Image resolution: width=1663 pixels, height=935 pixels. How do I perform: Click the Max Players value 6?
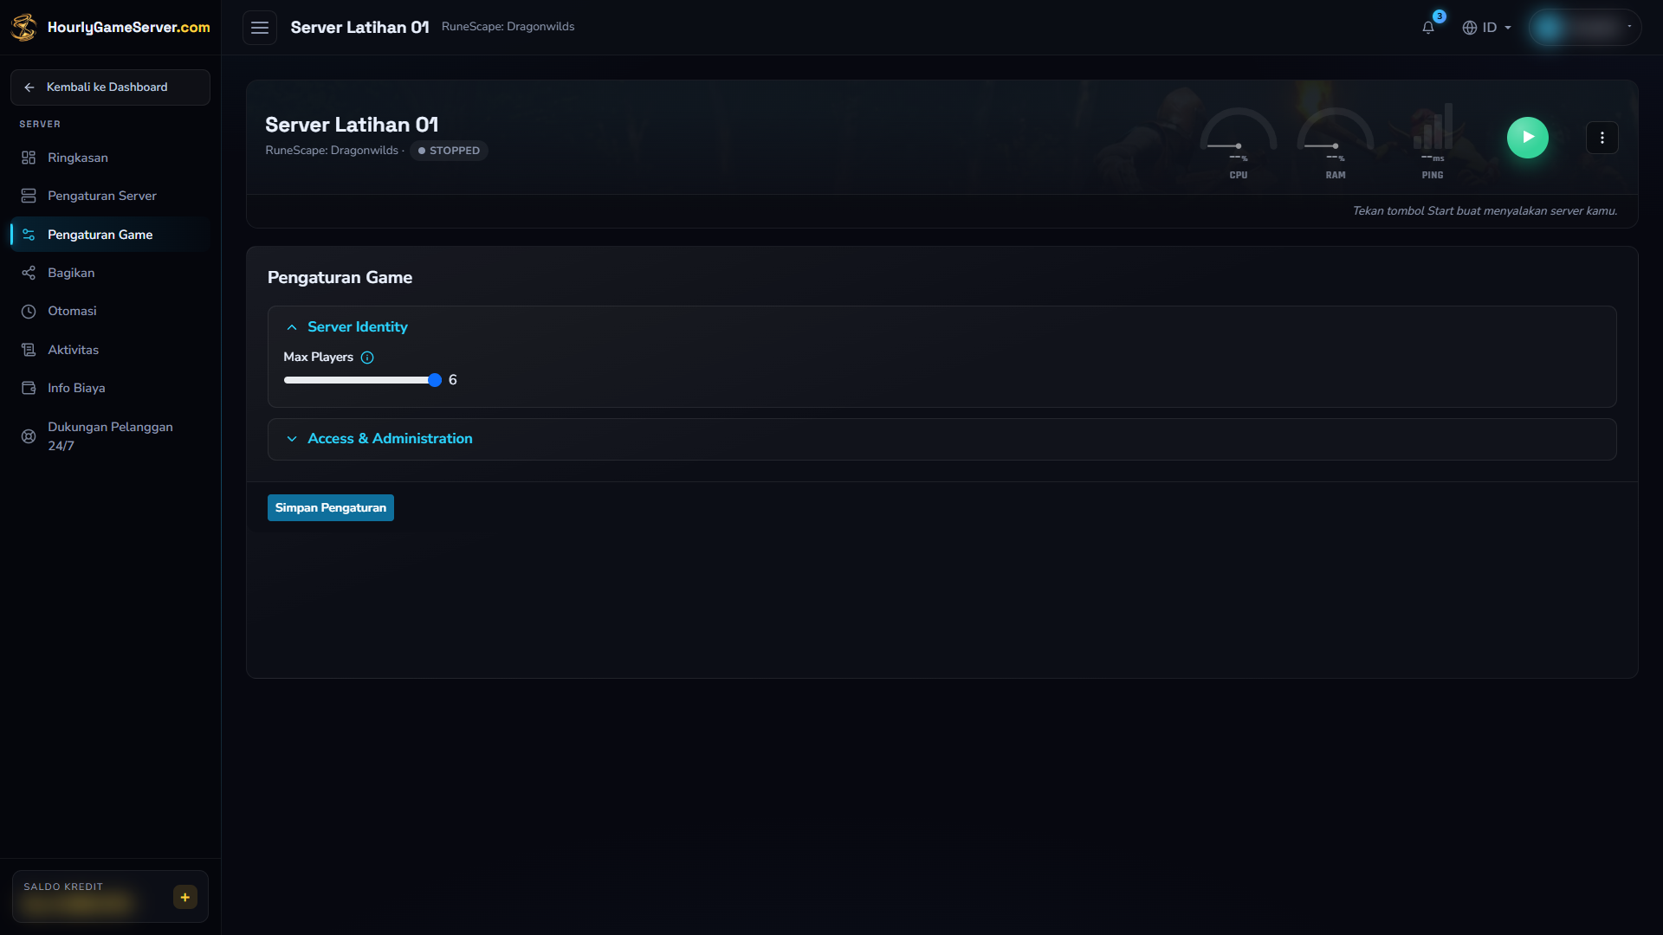452,380
